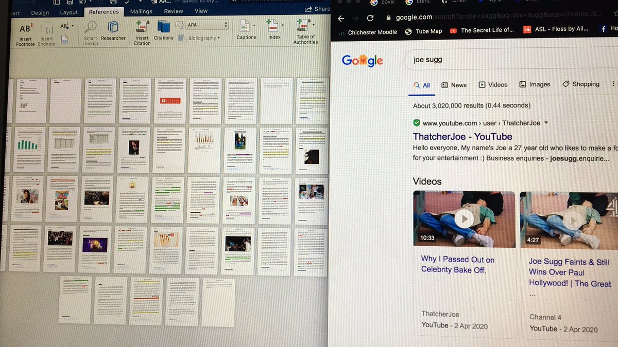This screenshot has width=618, height=347.
Task: Open the Mailings tab
Action: pos(141,11)
